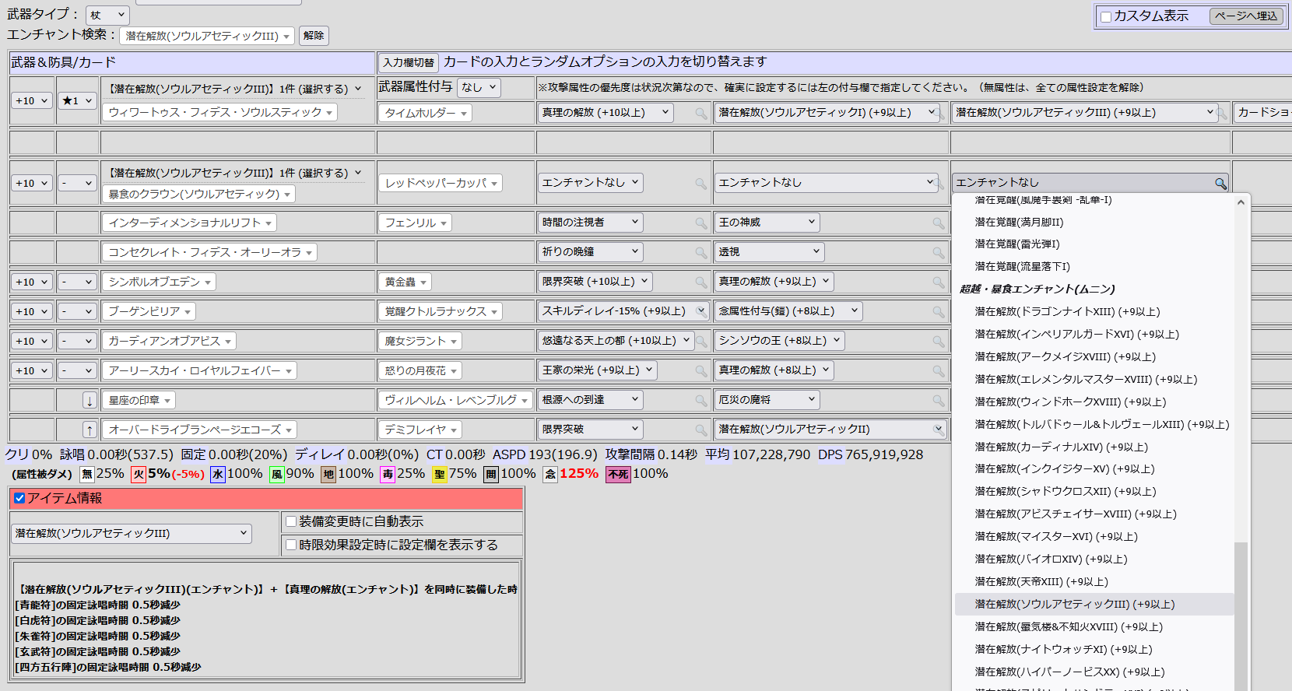Check 装備変更時に自動表示 option
This screenshot has width=1292, height=691.
pyautogui.click(x=291, y=521)
